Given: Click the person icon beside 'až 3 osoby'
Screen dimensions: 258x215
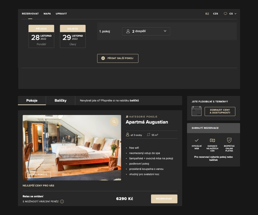Looking at the screenshot, I should coord(128,135).
